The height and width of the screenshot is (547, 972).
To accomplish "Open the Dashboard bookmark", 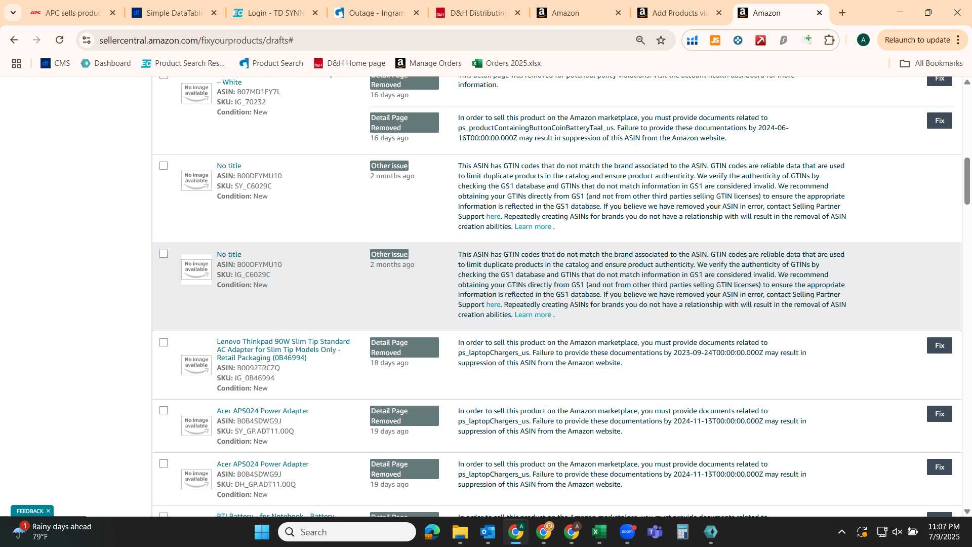I will click(106, 63).
